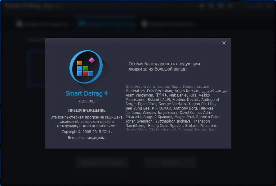Click the 'Все права защищены.' text
This screenshot has width=276, height=186.
click(87, 138)
